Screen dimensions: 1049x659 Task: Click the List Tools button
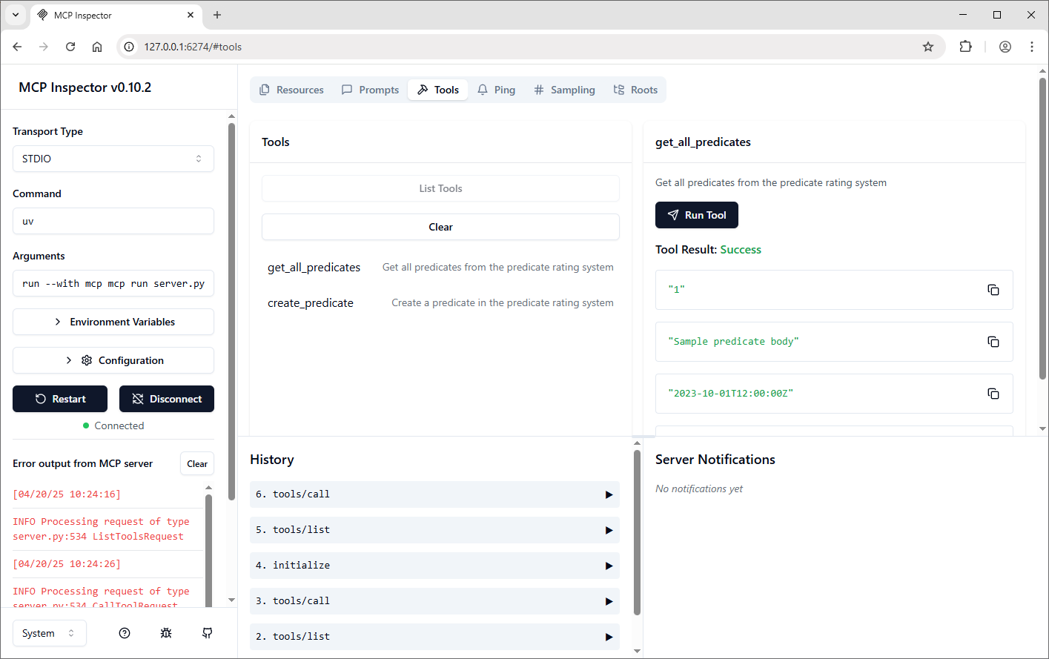[x=440, y=188]
